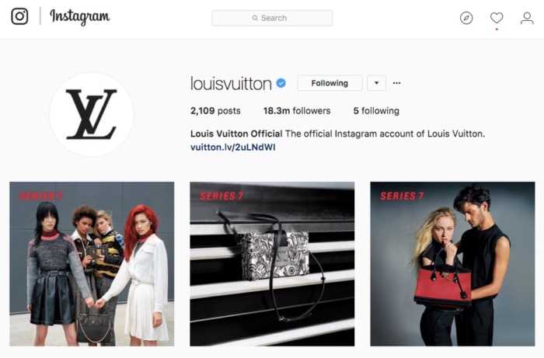Click the louisvuitton username heading
The height and width of the screenshot is (358, 544).
[231, 84]
